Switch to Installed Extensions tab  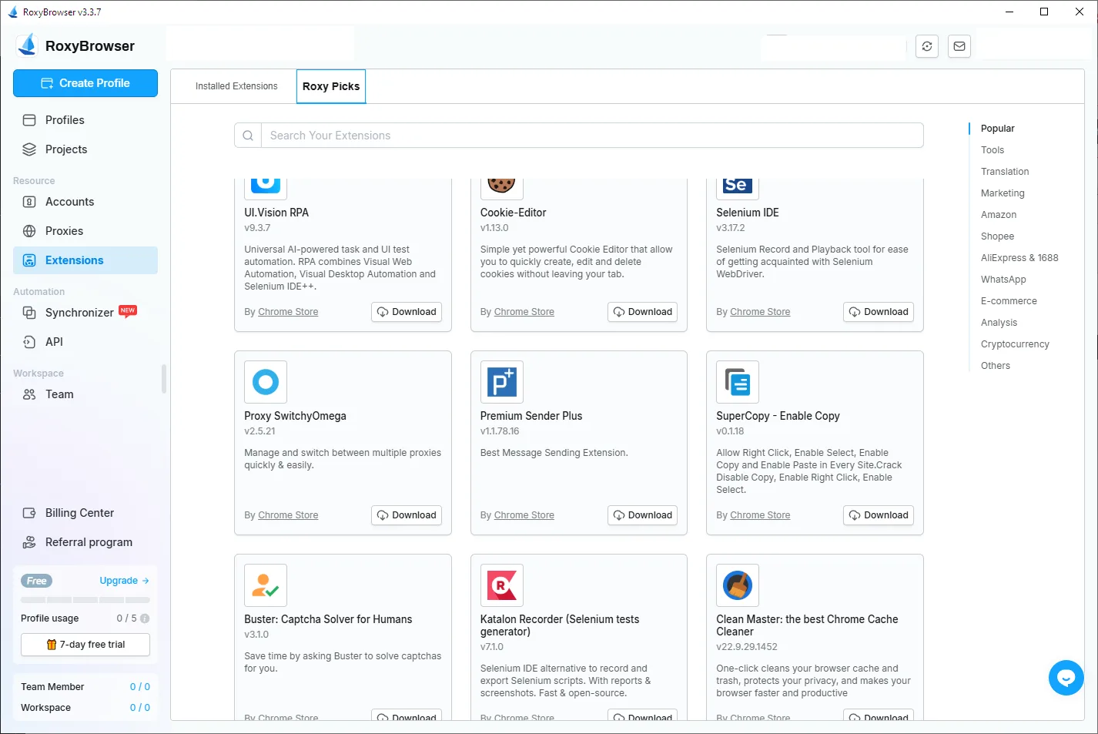236,86
